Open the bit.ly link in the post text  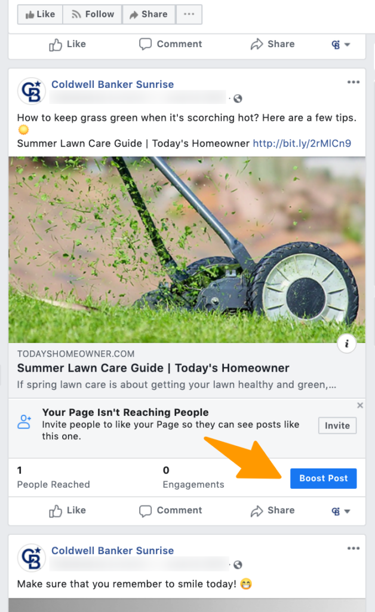pyautogui.click(x=302, y=143)
